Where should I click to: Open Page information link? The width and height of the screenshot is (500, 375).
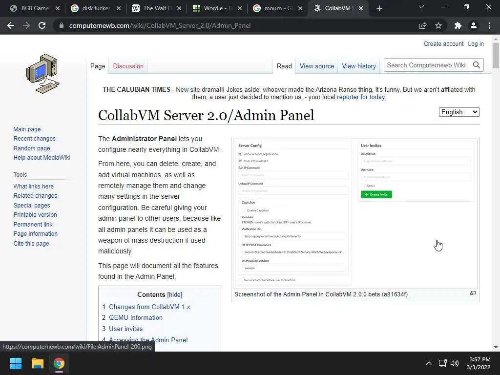35,234
